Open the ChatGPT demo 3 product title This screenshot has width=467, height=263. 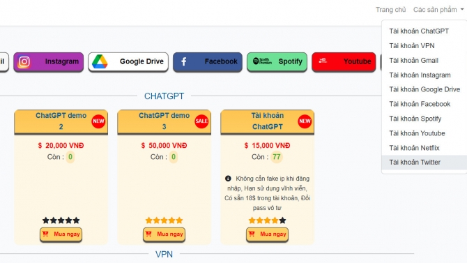click(164, 121)
